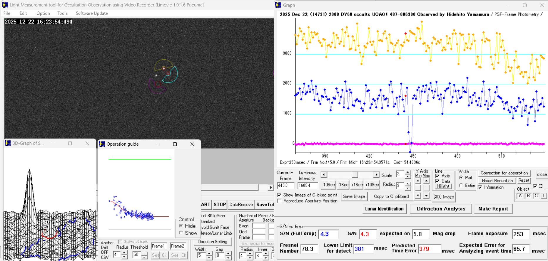Open the Tools menu
The height and width of the screenshot is (261, 548).
coord(62,13)
